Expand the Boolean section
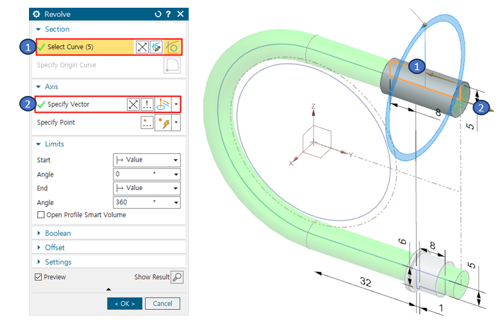Screen dimensions: 501x320 (x=58, y=233)
